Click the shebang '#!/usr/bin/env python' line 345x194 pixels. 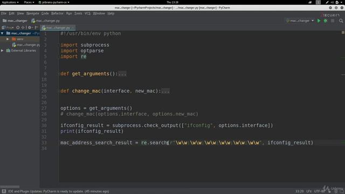pyautogui.click(x=91, y=33)
